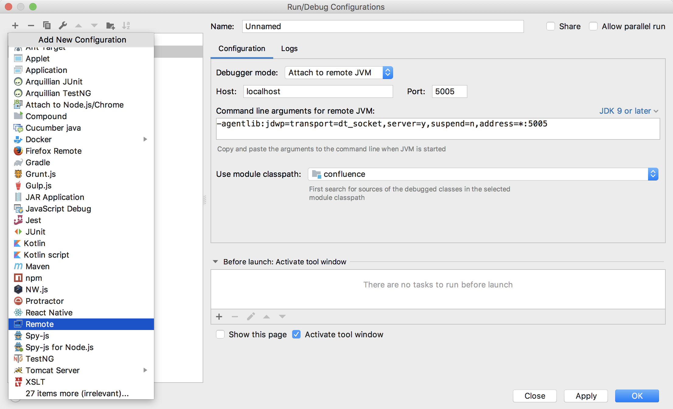The height and width of the screenshot is (409, 673).
Task: Click the Close button
Action: (x=535, y=396)
